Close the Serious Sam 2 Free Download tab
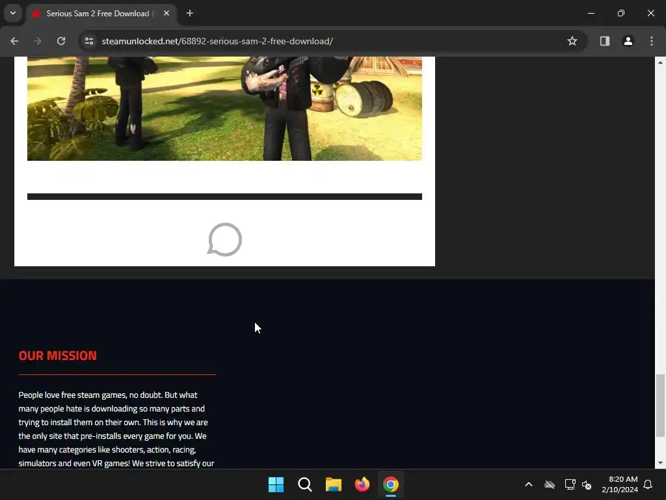 pos(166,13)
